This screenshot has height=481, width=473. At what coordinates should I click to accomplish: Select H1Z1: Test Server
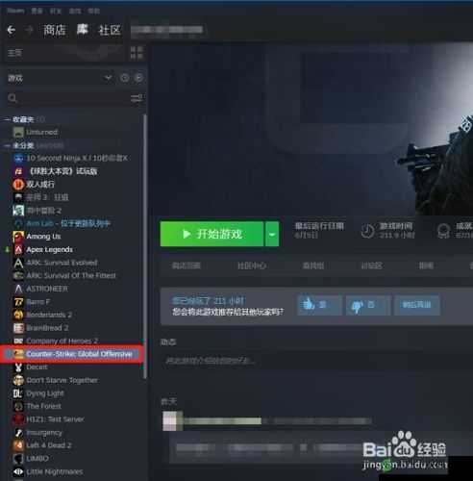[55, 419]
